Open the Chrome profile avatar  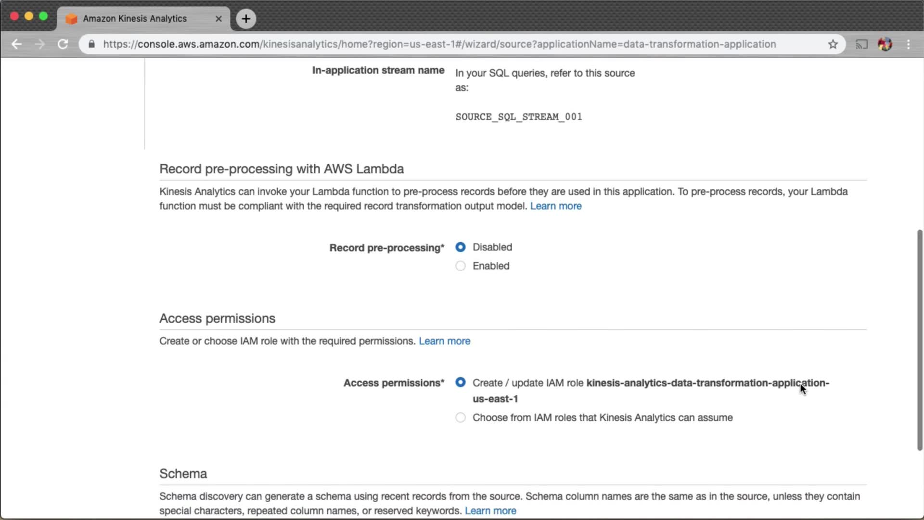pos(885,44)
